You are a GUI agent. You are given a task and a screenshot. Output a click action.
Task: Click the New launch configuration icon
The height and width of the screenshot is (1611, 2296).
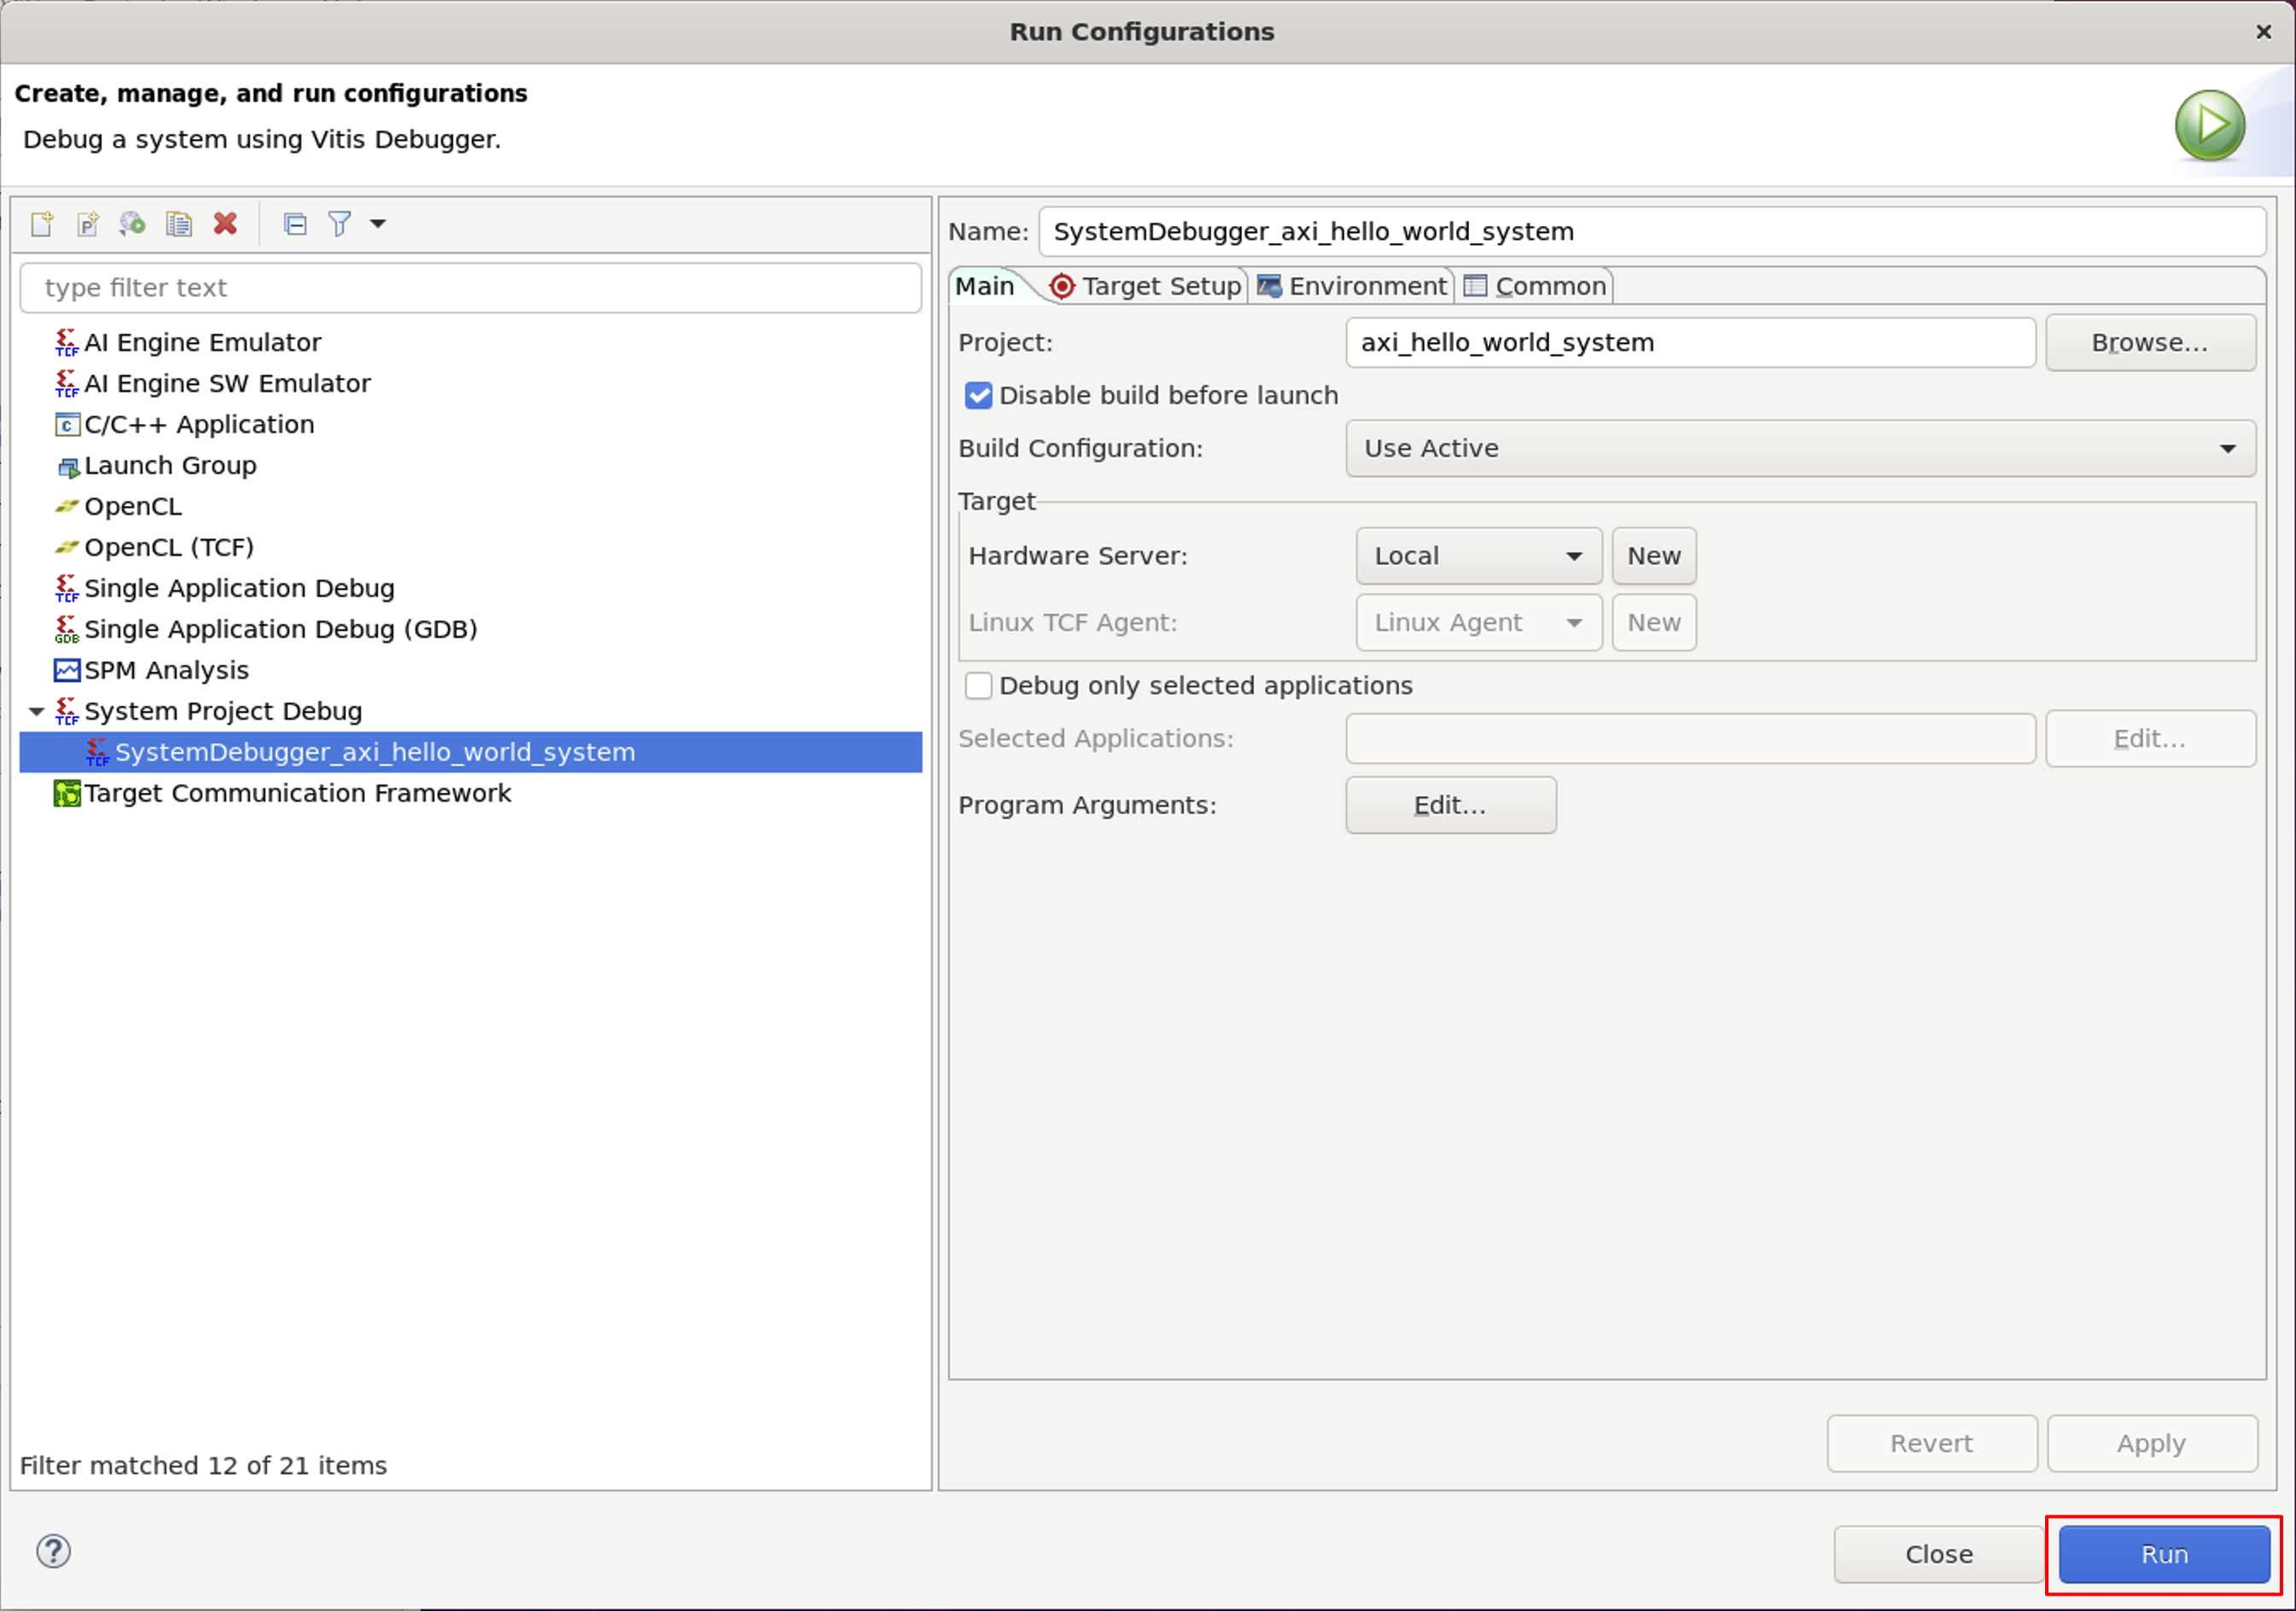(42, 224)
